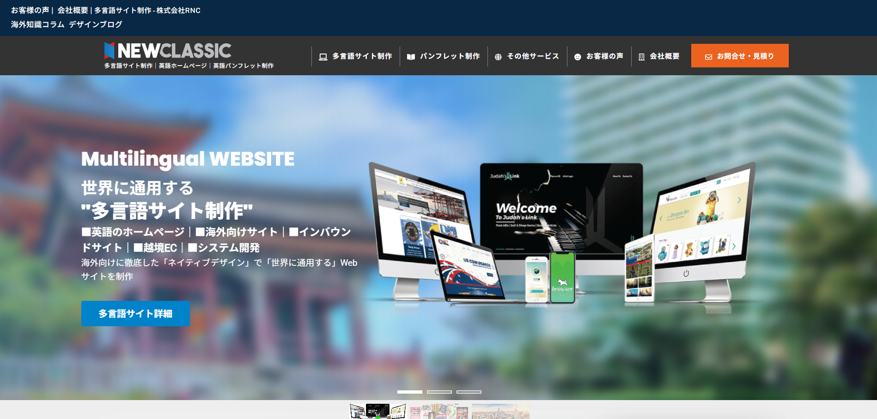
Task: Click the open book icon for パンフレット制作
Action: coord(411,57)
